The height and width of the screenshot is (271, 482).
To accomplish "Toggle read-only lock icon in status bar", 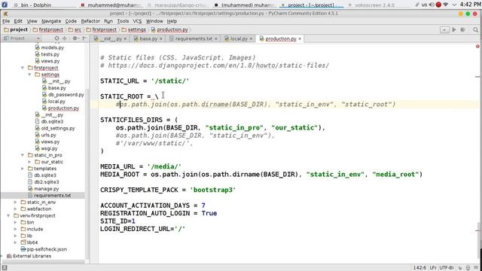I will (x=460, y=268).
